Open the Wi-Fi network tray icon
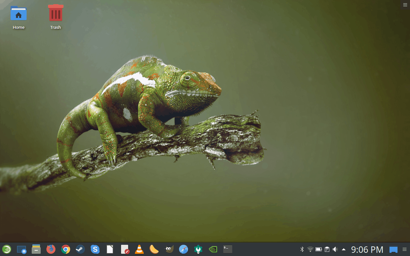The image size is (410, 256). tap(310, 249)
